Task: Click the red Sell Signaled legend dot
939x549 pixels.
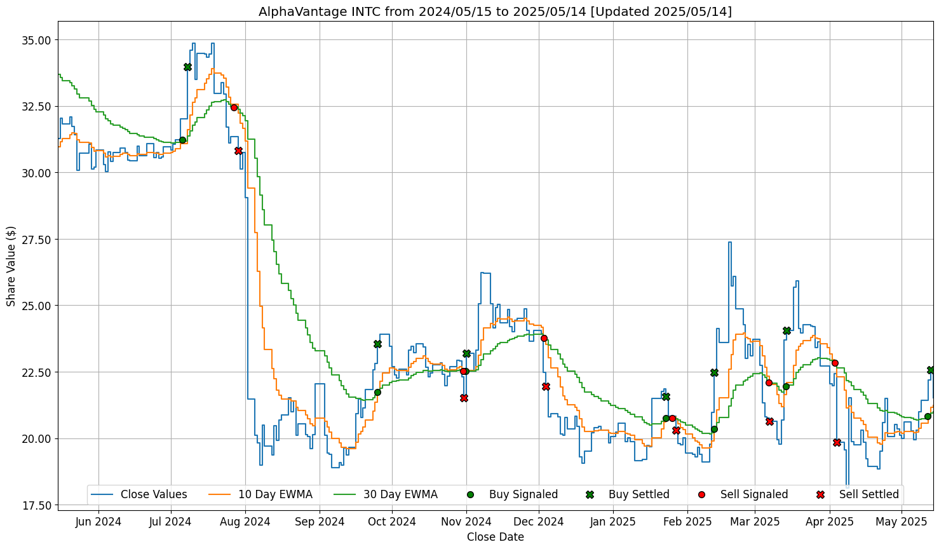Action: tap(701, 494)
